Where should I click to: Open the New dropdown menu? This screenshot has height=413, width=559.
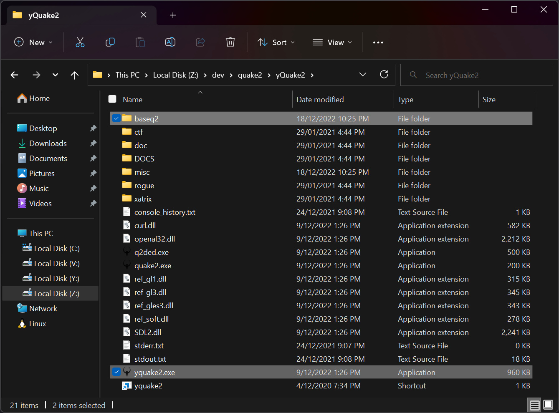pos(33,42)
